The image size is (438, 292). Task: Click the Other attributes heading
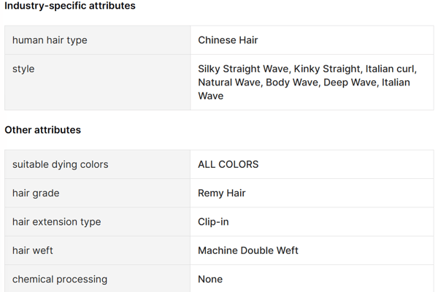tap(42, 130)
